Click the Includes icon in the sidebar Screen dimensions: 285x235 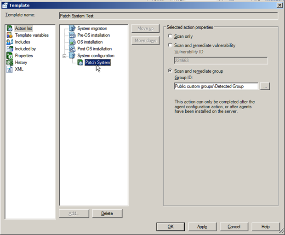10,42
